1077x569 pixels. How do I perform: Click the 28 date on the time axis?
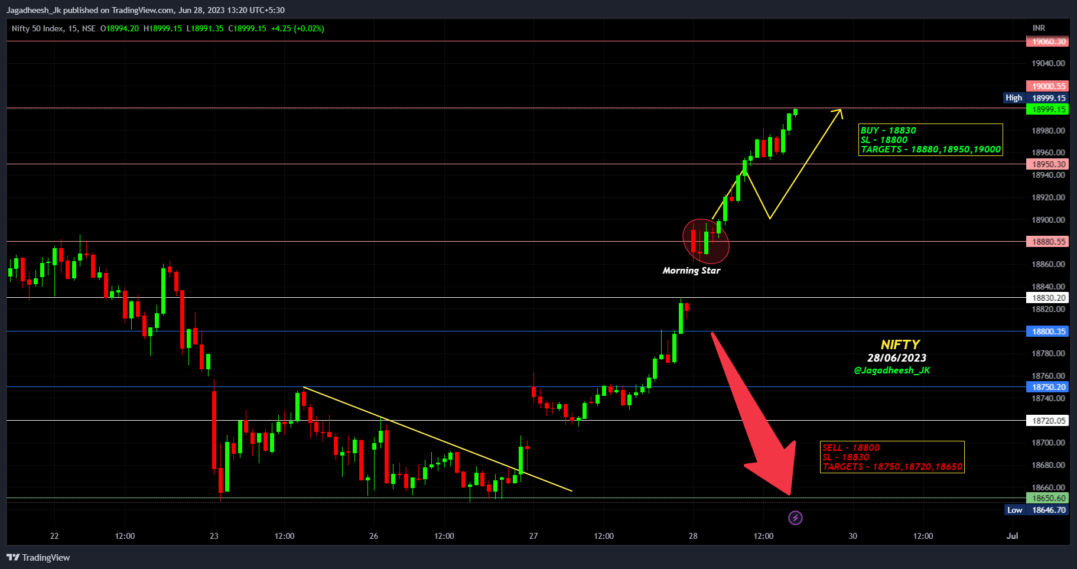coord(693,536)
